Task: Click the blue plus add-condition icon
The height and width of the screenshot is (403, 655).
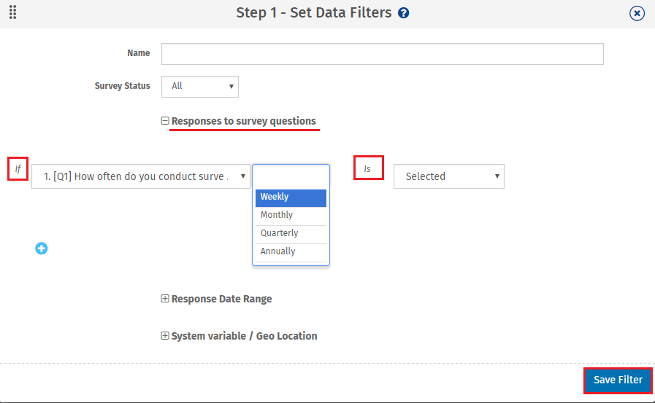Action: pos(42,249)
